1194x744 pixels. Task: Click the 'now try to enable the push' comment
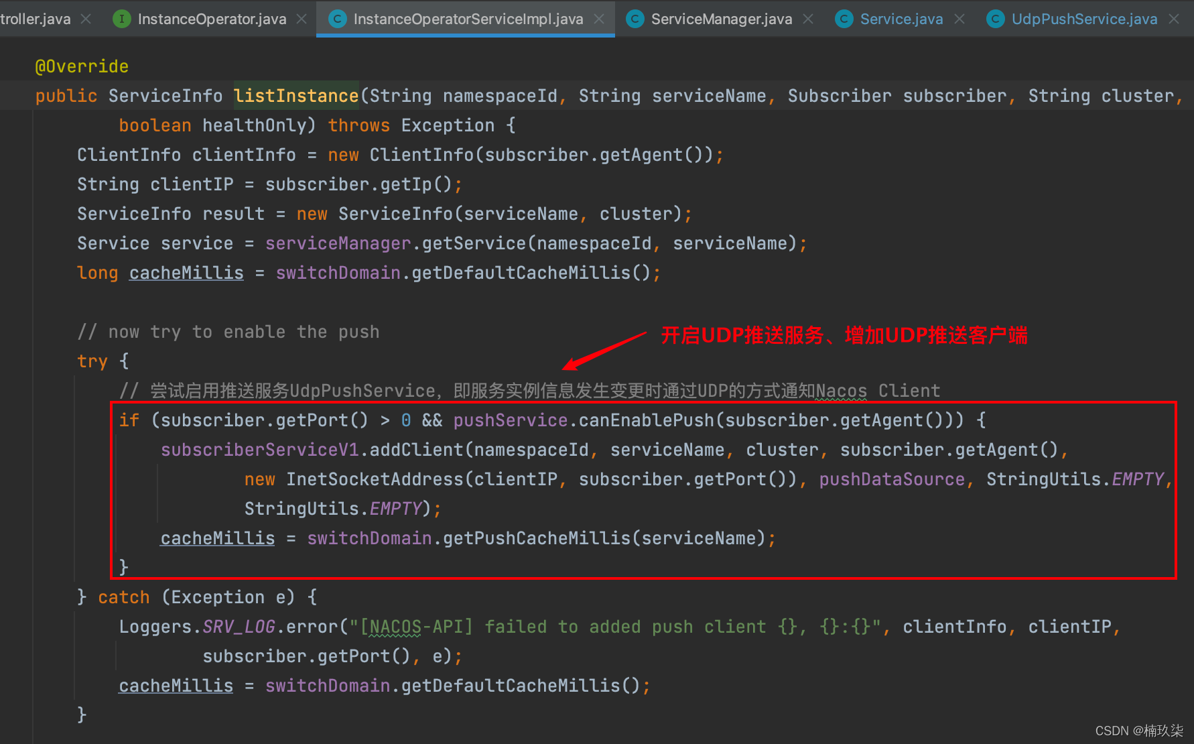[x=228, y=332]
